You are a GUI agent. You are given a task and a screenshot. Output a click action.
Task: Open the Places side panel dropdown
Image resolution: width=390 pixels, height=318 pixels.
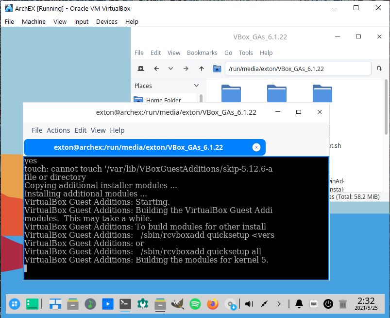[x=196, y=86]
